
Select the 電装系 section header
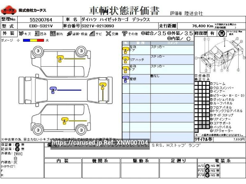[x=221, y=160]
